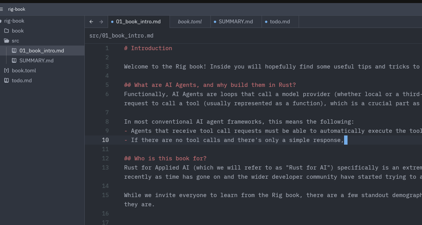Click the unsaved-changes dot on 01_book_intro.md tab
Viewport: 422px width, 225px height.
(112, 21)
